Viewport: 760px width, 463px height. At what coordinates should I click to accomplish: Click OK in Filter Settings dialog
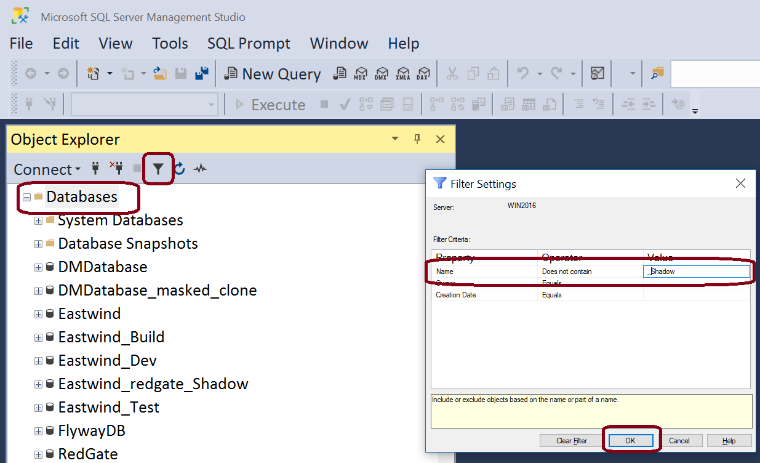(630, 441)
